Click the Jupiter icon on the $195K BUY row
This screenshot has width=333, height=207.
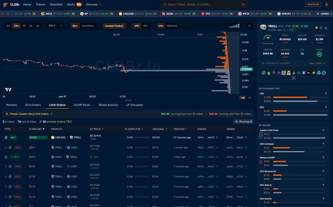pos(6,137)
